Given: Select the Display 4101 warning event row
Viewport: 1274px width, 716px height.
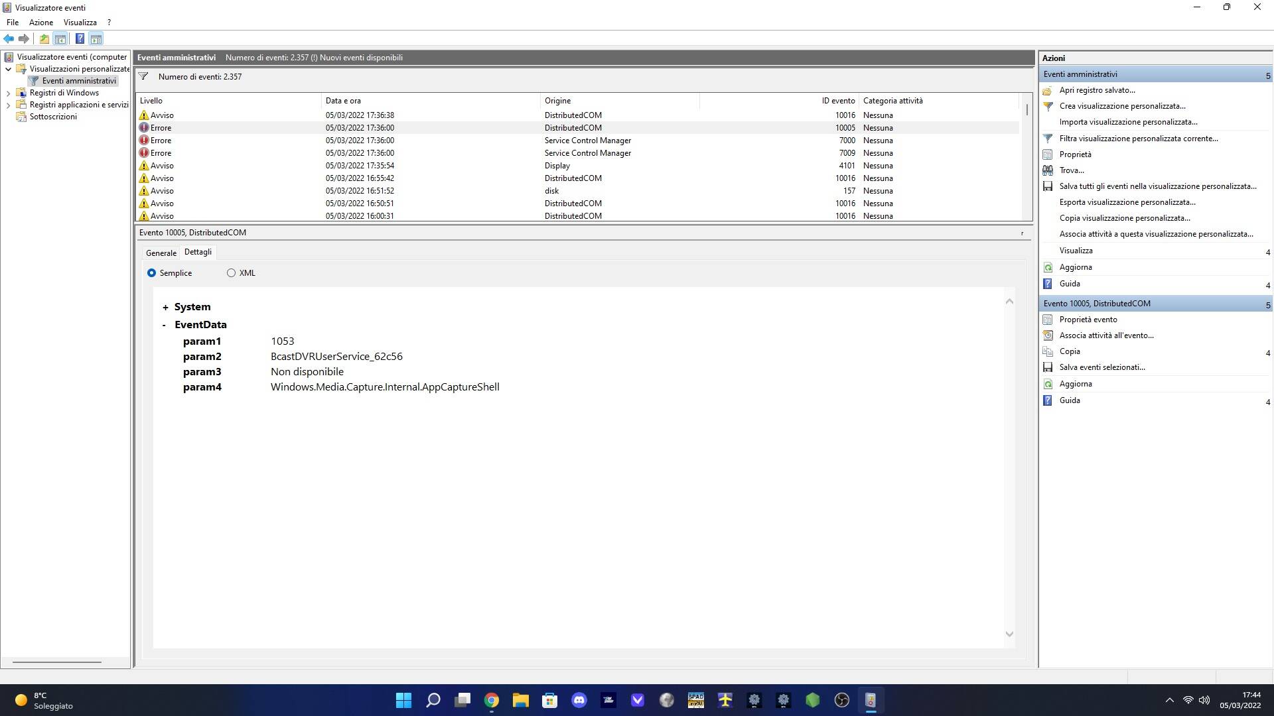Looking at the screenshot, I should pos(577,166).
